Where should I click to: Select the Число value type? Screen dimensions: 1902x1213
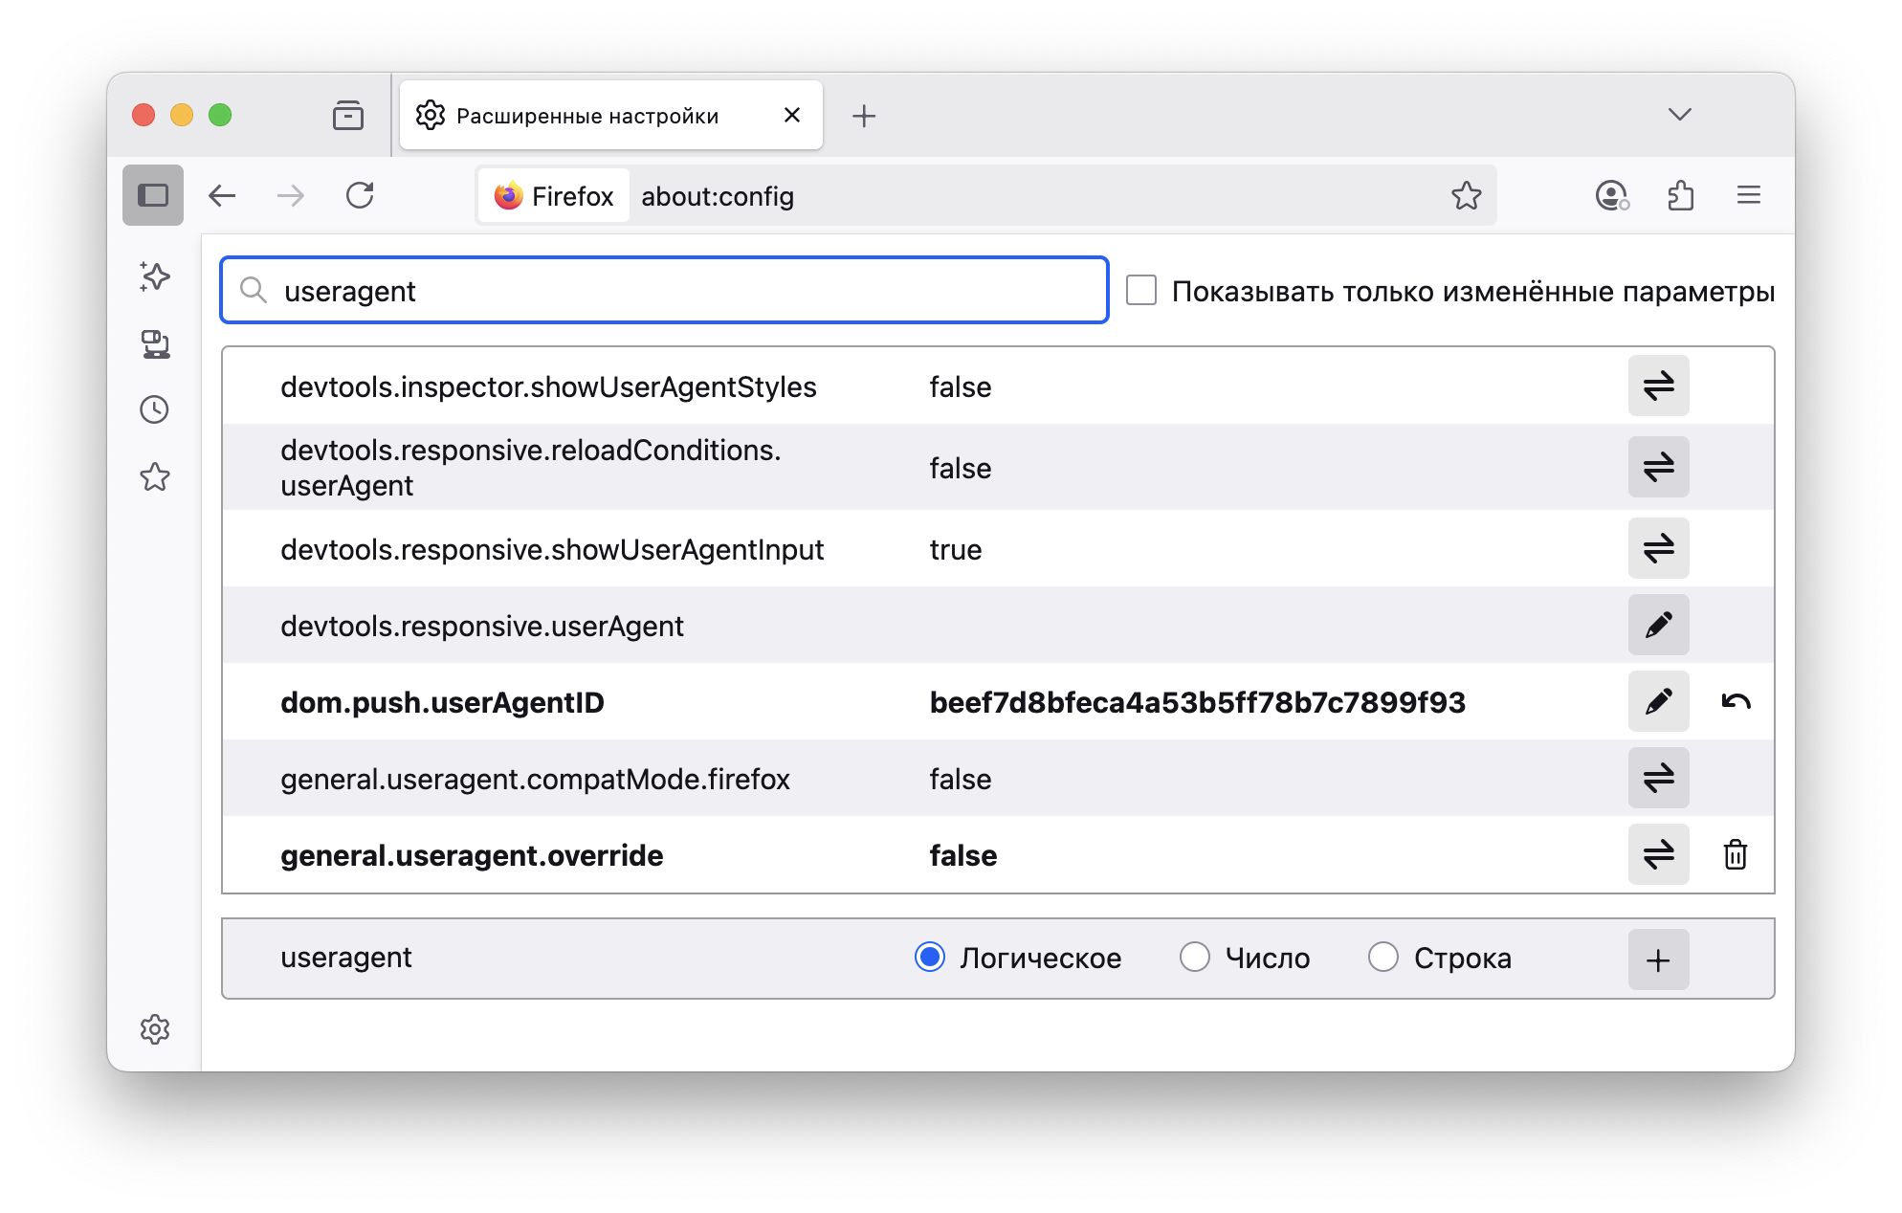pos(1194,957)
